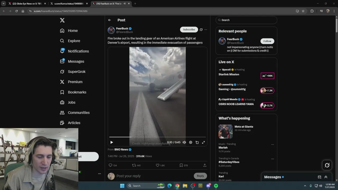Open more options for #SaturdayVibes trend
338x190 pixels.
[273, 159]
